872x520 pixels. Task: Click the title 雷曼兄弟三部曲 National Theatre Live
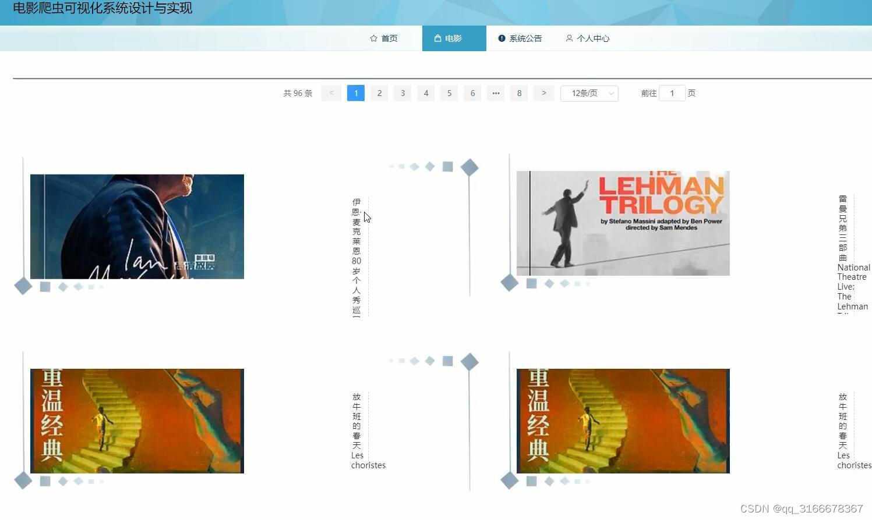[853, 254]
